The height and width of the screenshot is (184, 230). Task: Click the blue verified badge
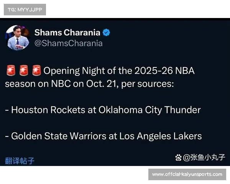(106, 33)
